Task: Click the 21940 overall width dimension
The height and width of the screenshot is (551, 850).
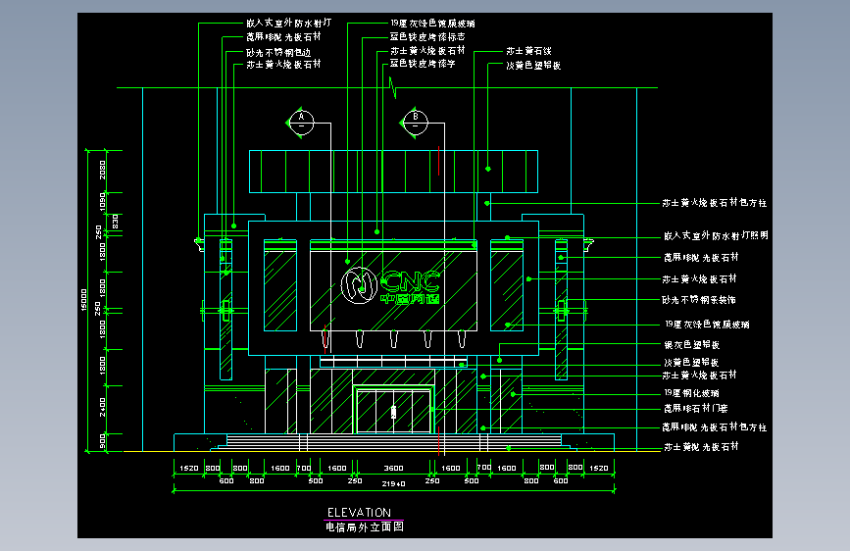Action: pos(393,483)
